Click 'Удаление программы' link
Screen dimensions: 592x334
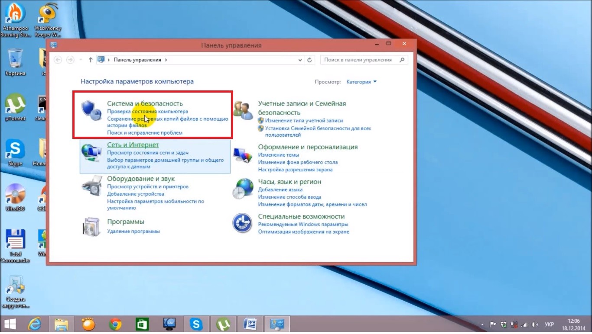click(x=133, y=231)
